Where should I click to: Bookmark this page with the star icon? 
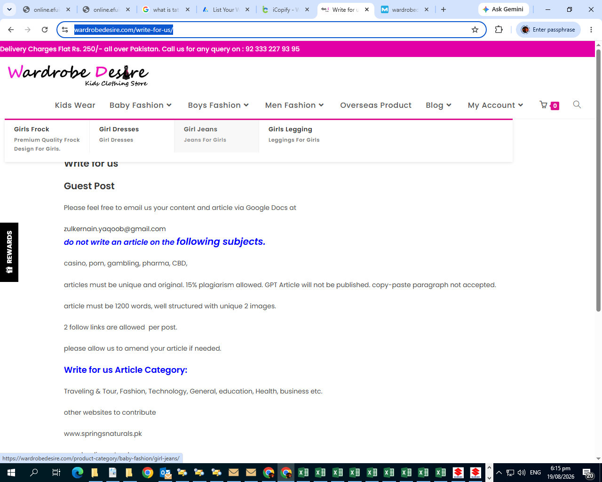click(x=475, y=30)
